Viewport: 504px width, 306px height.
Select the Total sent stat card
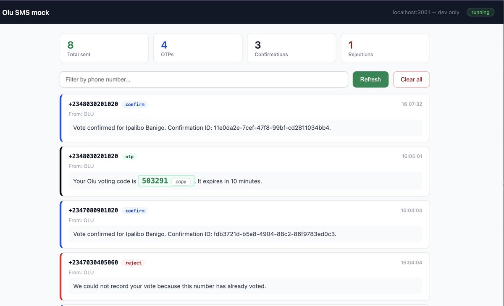[x=104, y=48]
